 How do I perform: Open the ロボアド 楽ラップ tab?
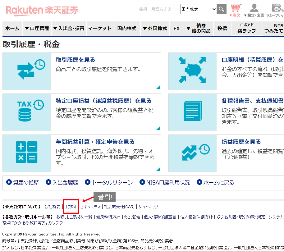[247, 29]
